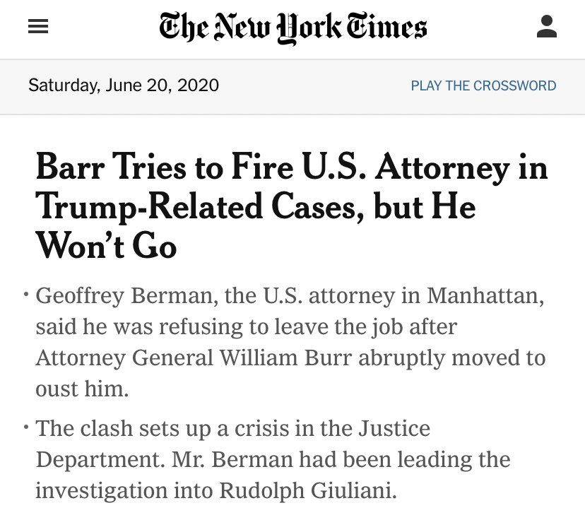Click the Saturday, June 20, 2020 date

click(x=124, y=85)
